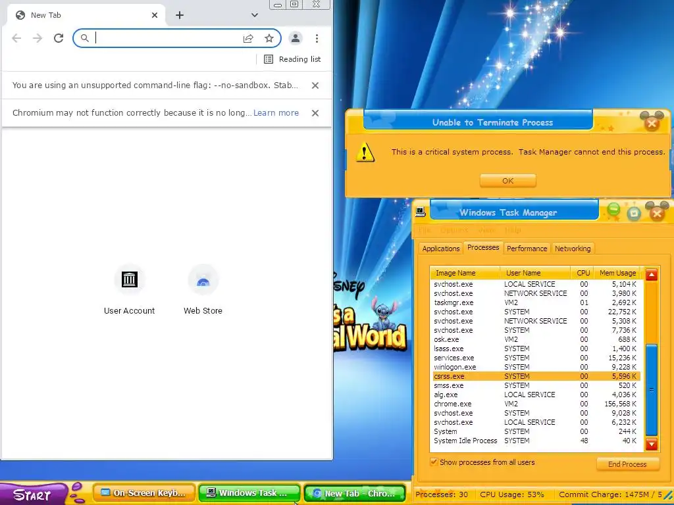This screenshot has width=674, height=505.
Task: Reload the page in Chrome
Action: 59,38
